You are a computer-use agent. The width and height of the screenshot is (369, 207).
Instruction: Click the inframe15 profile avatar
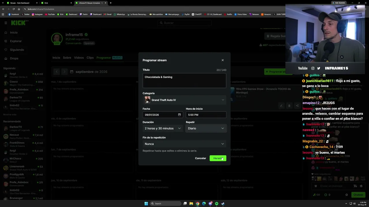[57, 39]
